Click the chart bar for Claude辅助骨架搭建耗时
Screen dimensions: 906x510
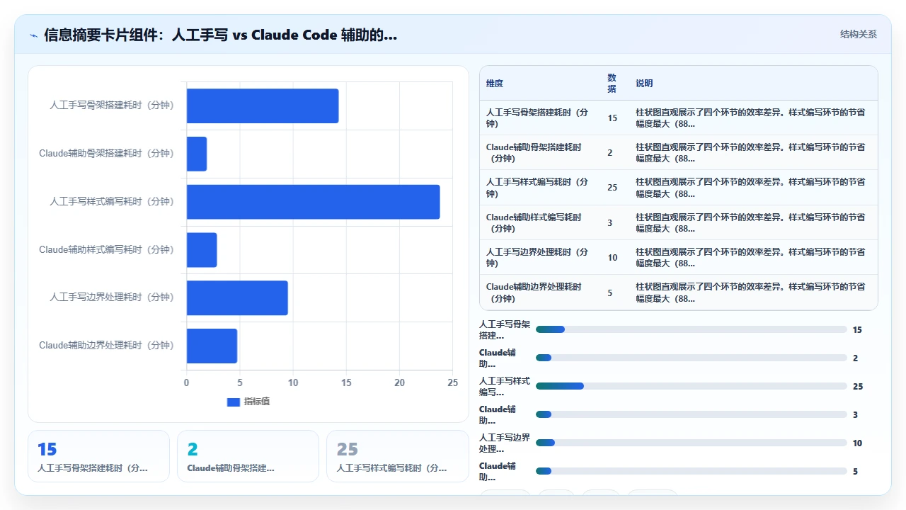pyautogui.click(x=197, y=154)
